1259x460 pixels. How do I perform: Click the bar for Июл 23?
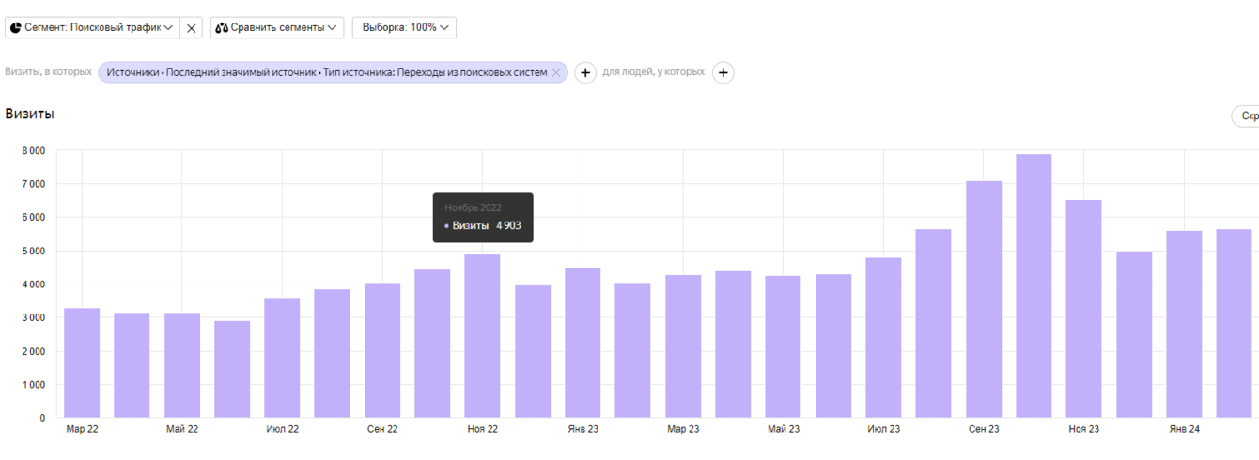coord(883,338)
